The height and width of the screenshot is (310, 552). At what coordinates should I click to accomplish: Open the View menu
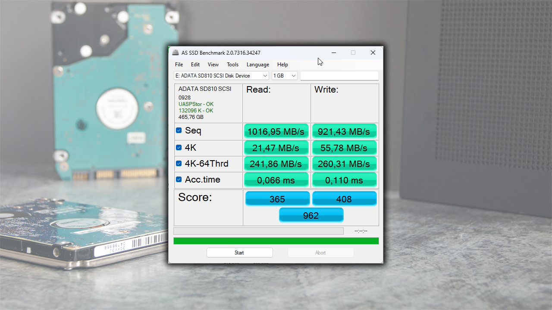coord(213,65)
